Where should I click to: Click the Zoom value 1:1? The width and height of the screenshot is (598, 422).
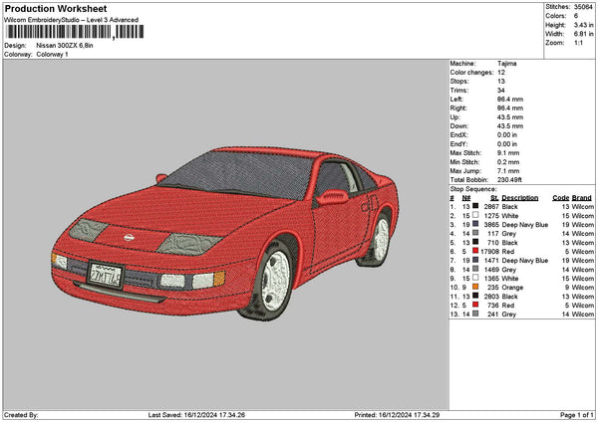578,43
